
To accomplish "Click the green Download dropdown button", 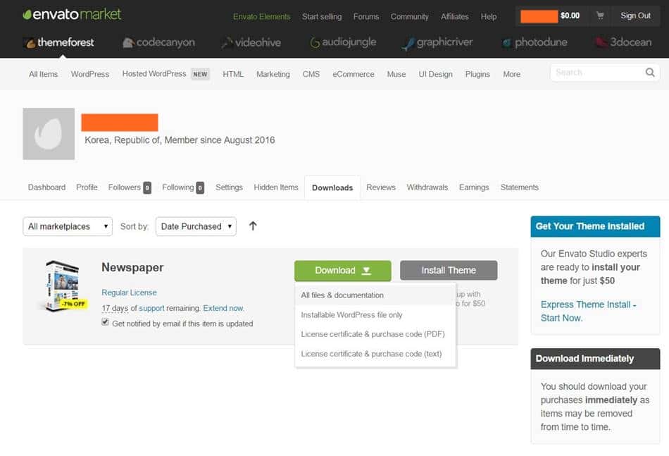I will pyautogui.click(x=342, y=271).
